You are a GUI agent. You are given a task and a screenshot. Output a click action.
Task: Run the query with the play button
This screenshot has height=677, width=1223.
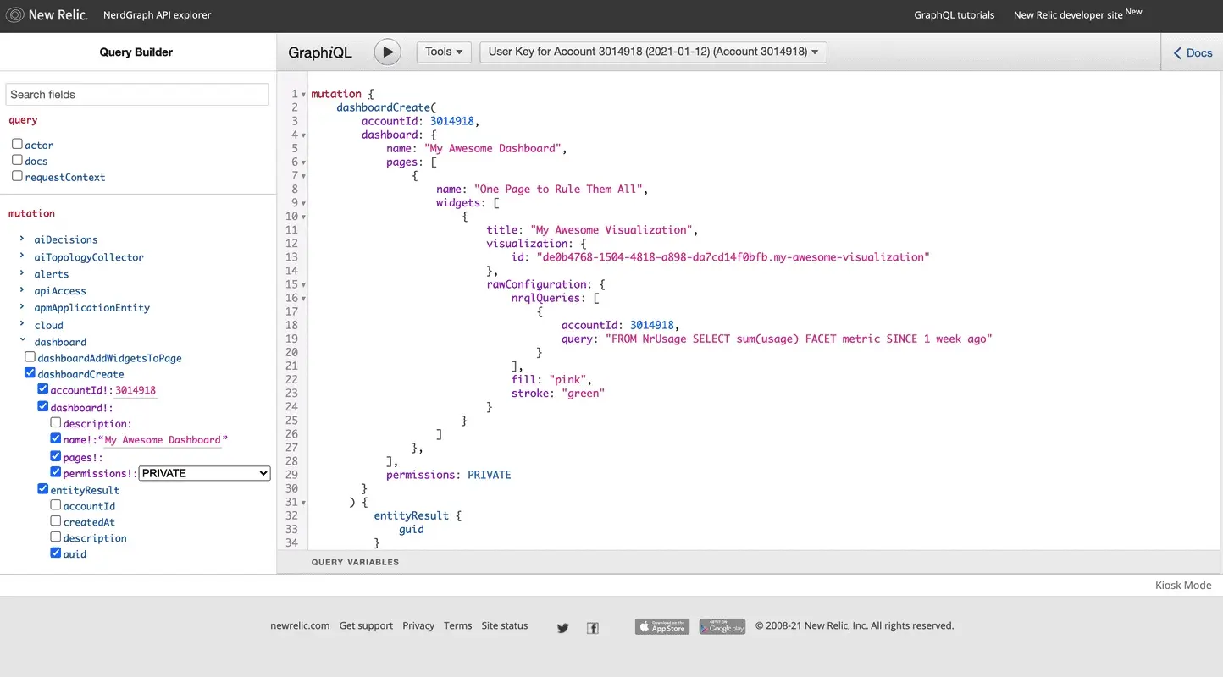[387, 52]
